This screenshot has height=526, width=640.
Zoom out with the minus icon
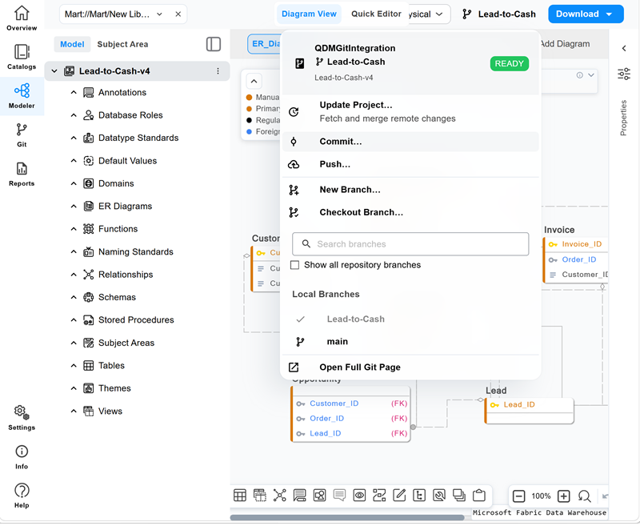tap(518, 496)
